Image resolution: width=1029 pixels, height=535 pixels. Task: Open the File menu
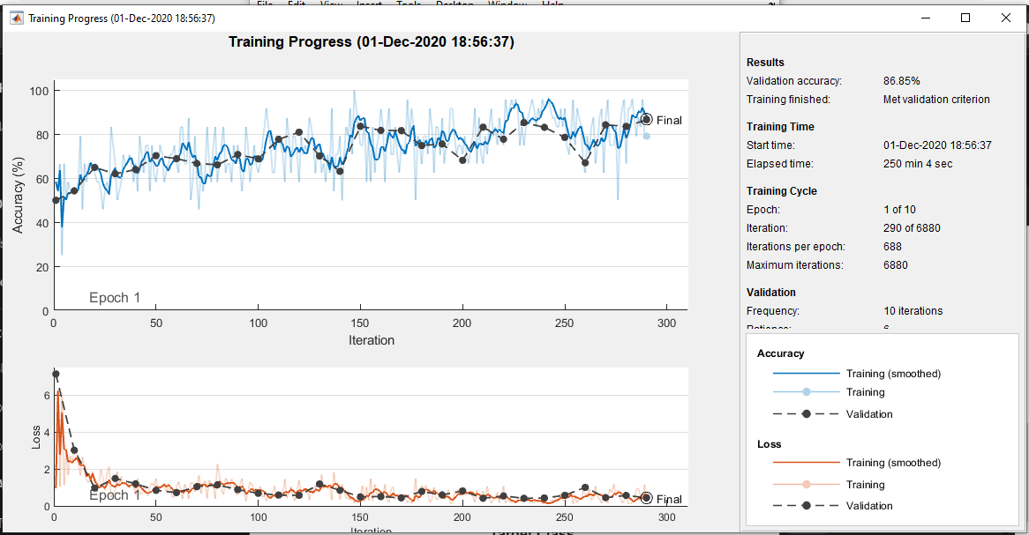pyautogui.click(x=263, y=4)
